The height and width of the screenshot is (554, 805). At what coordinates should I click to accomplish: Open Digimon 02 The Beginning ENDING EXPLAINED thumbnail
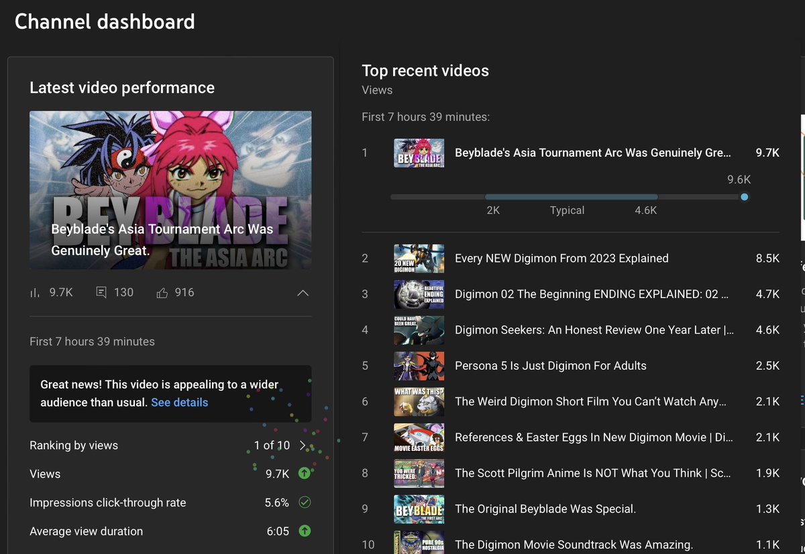(419, 294)
